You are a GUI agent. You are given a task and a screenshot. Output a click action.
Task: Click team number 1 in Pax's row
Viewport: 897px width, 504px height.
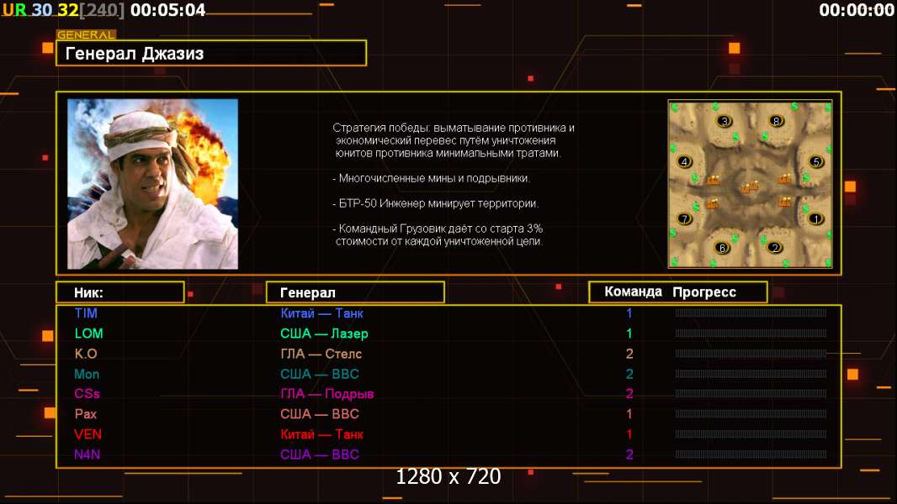[x=629, y=414]
